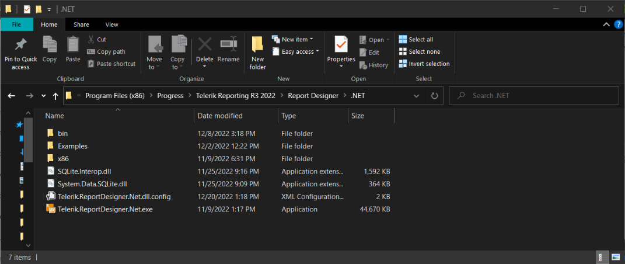Viewport: 625px width, 264px height.
Task: Switch to the Home tab
Action: pyautogui.click(x=49, y=25)
